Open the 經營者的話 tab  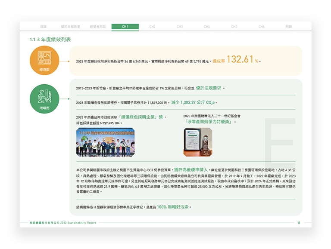(98, 27)
